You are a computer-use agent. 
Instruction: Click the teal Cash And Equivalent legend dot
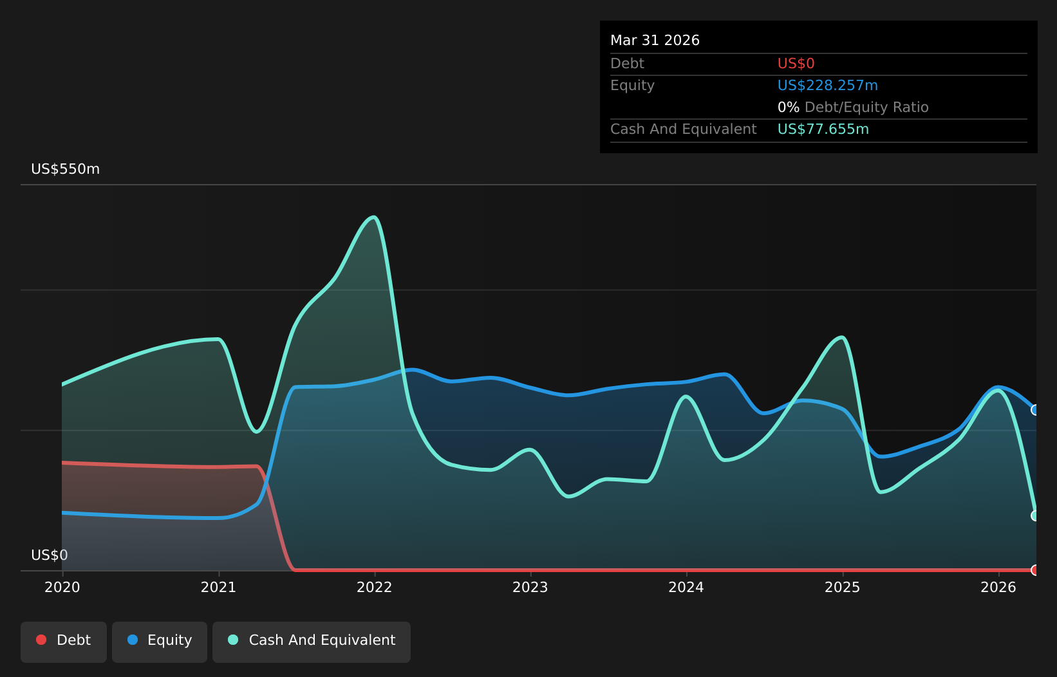point(233,640)
